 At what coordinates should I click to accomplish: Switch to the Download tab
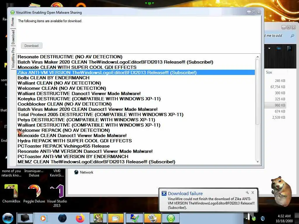click(13, 37)
